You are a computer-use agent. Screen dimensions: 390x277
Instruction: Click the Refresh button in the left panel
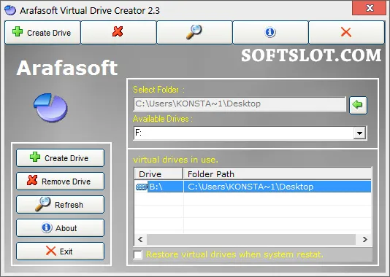[60, 205]
